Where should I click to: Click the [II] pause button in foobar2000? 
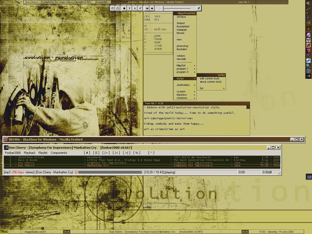click(96, 153)
